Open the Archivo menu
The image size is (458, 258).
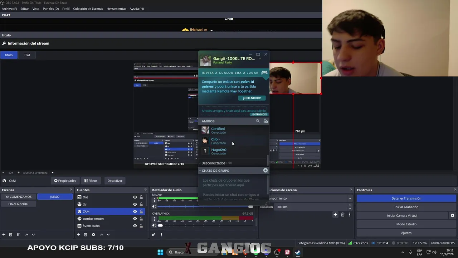point(9,9)
